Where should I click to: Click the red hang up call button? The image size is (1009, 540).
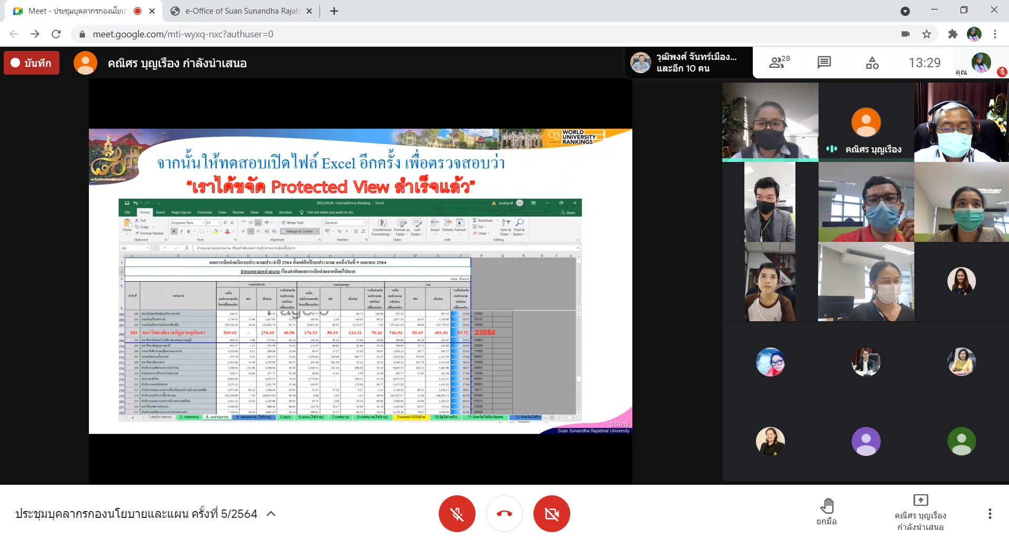tap(504, 514)
